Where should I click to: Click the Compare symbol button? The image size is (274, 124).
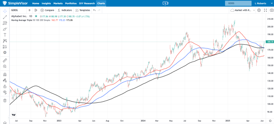pos(47,10)
